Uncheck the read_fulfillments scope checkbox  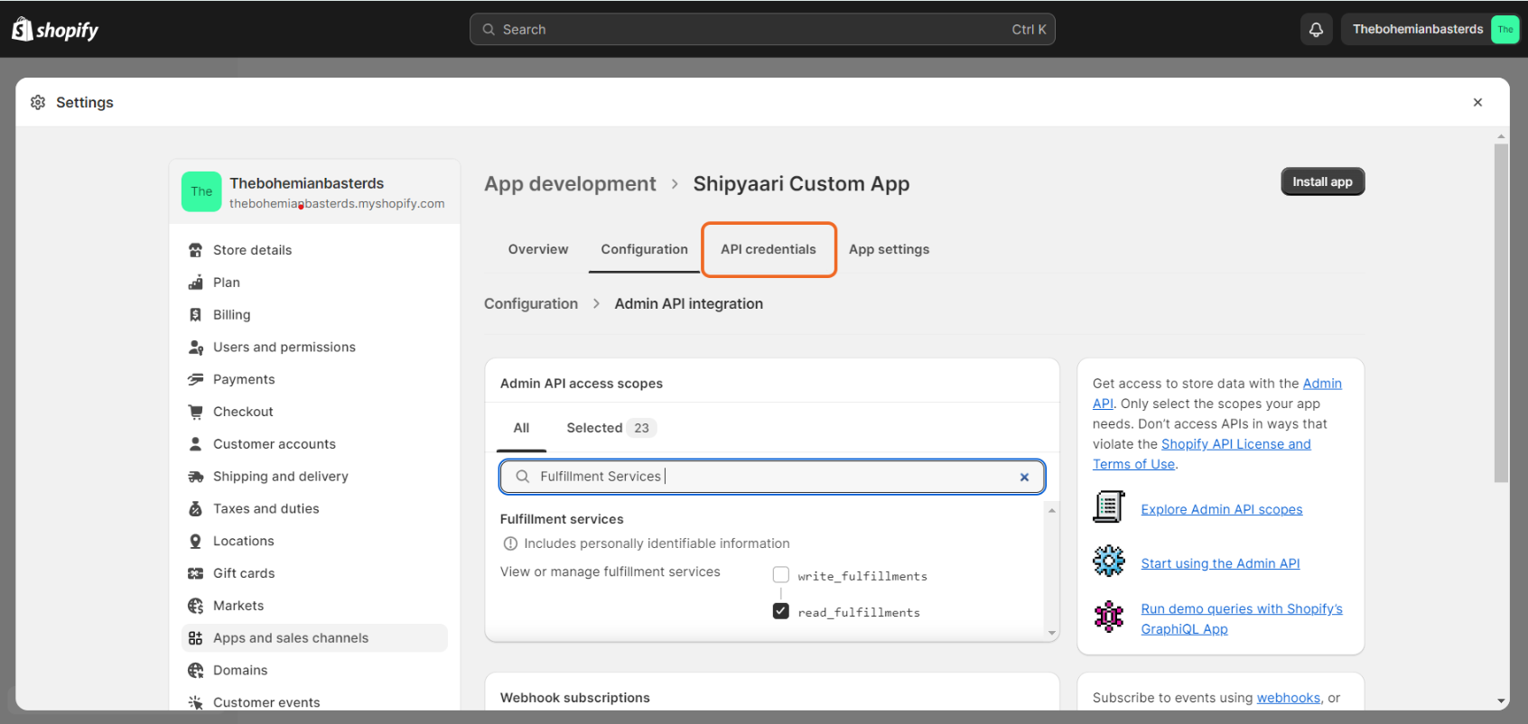coord(781,611)
